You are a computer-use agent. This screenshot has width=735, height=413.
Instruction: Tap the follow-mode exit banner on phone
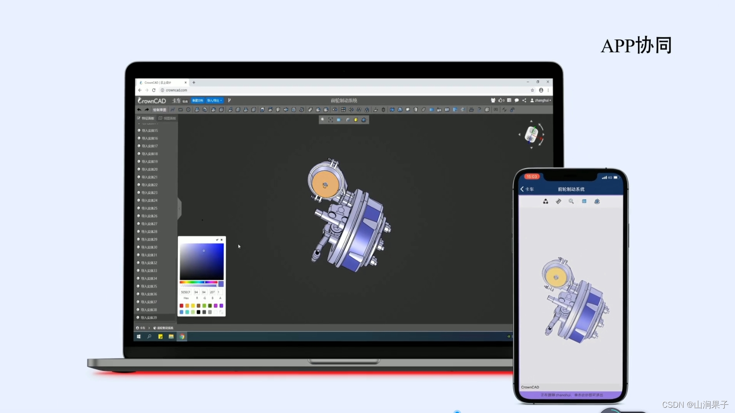pyautogui.click(x=571, y=395)
